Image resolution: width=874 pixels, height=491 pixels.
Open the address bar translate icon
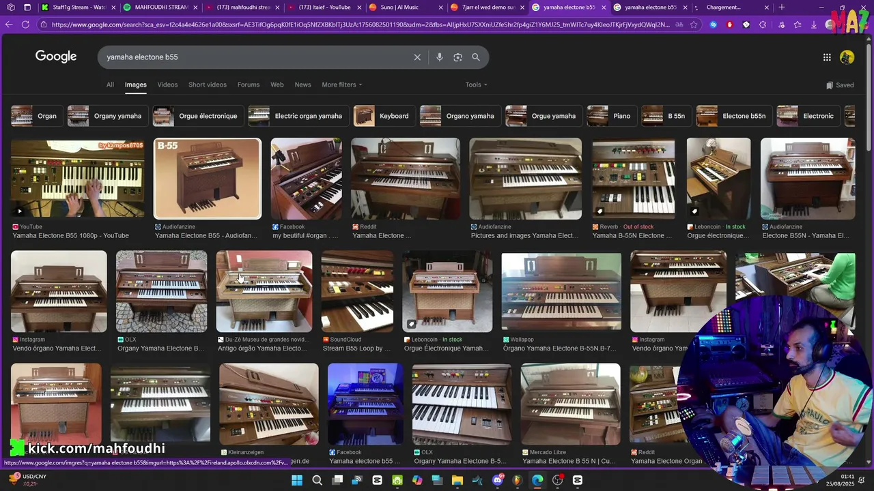click(679, 25)
